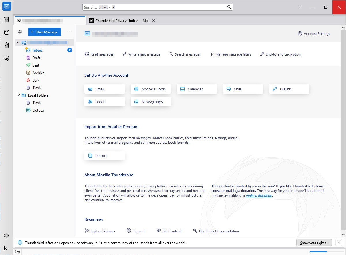Set up a Calendar
This screenshot has height=255, width=346.
tap(197, 89)
